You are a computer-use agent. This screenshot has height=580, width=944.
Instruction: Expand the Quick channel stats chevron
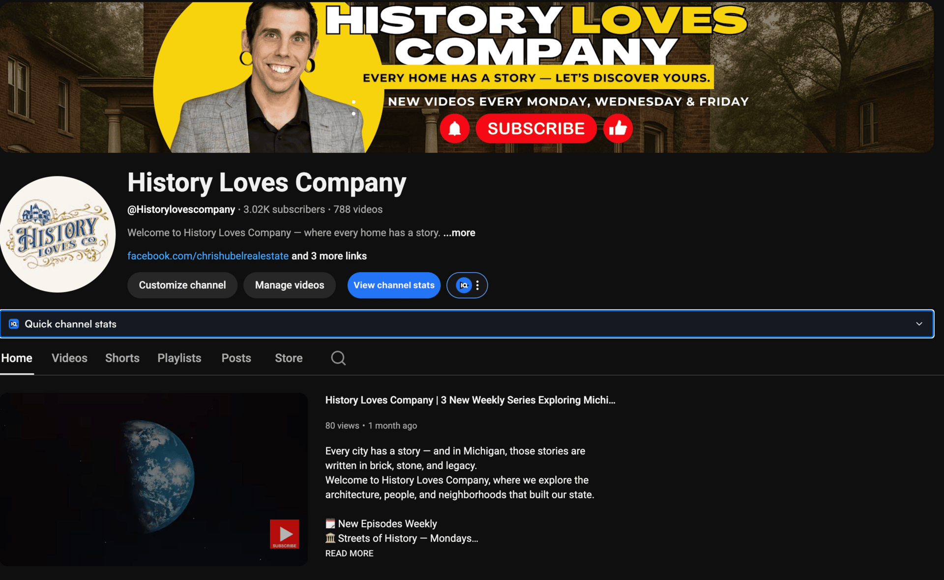919,324
